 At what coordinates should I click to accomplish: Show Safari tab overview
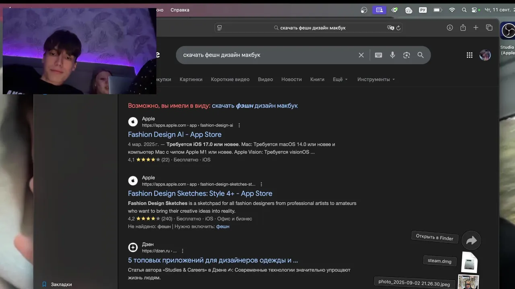point(489,27)
